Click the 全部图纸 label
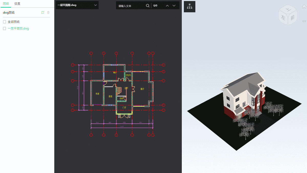Viewport: 307px width, 173px height. pyautogui.click(x=14, y=22)
